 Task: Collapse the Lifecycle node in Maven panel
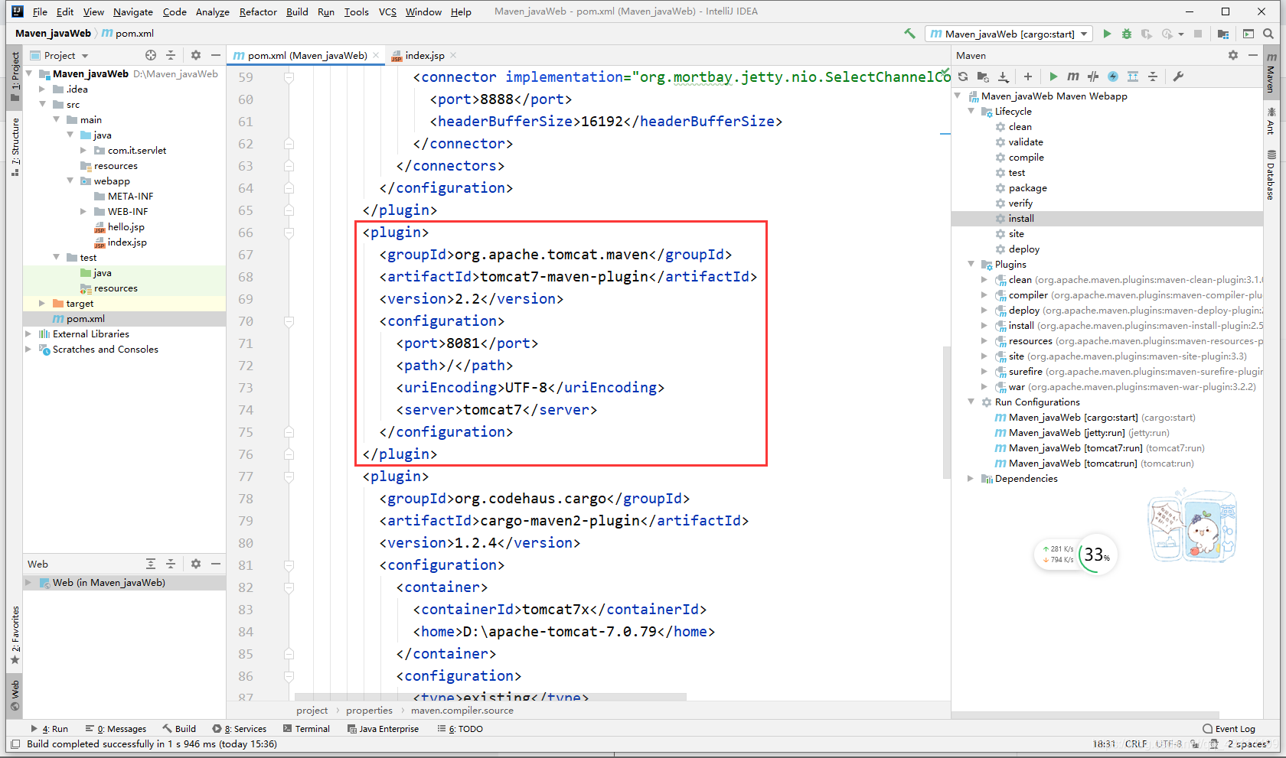tap(971, 112)
